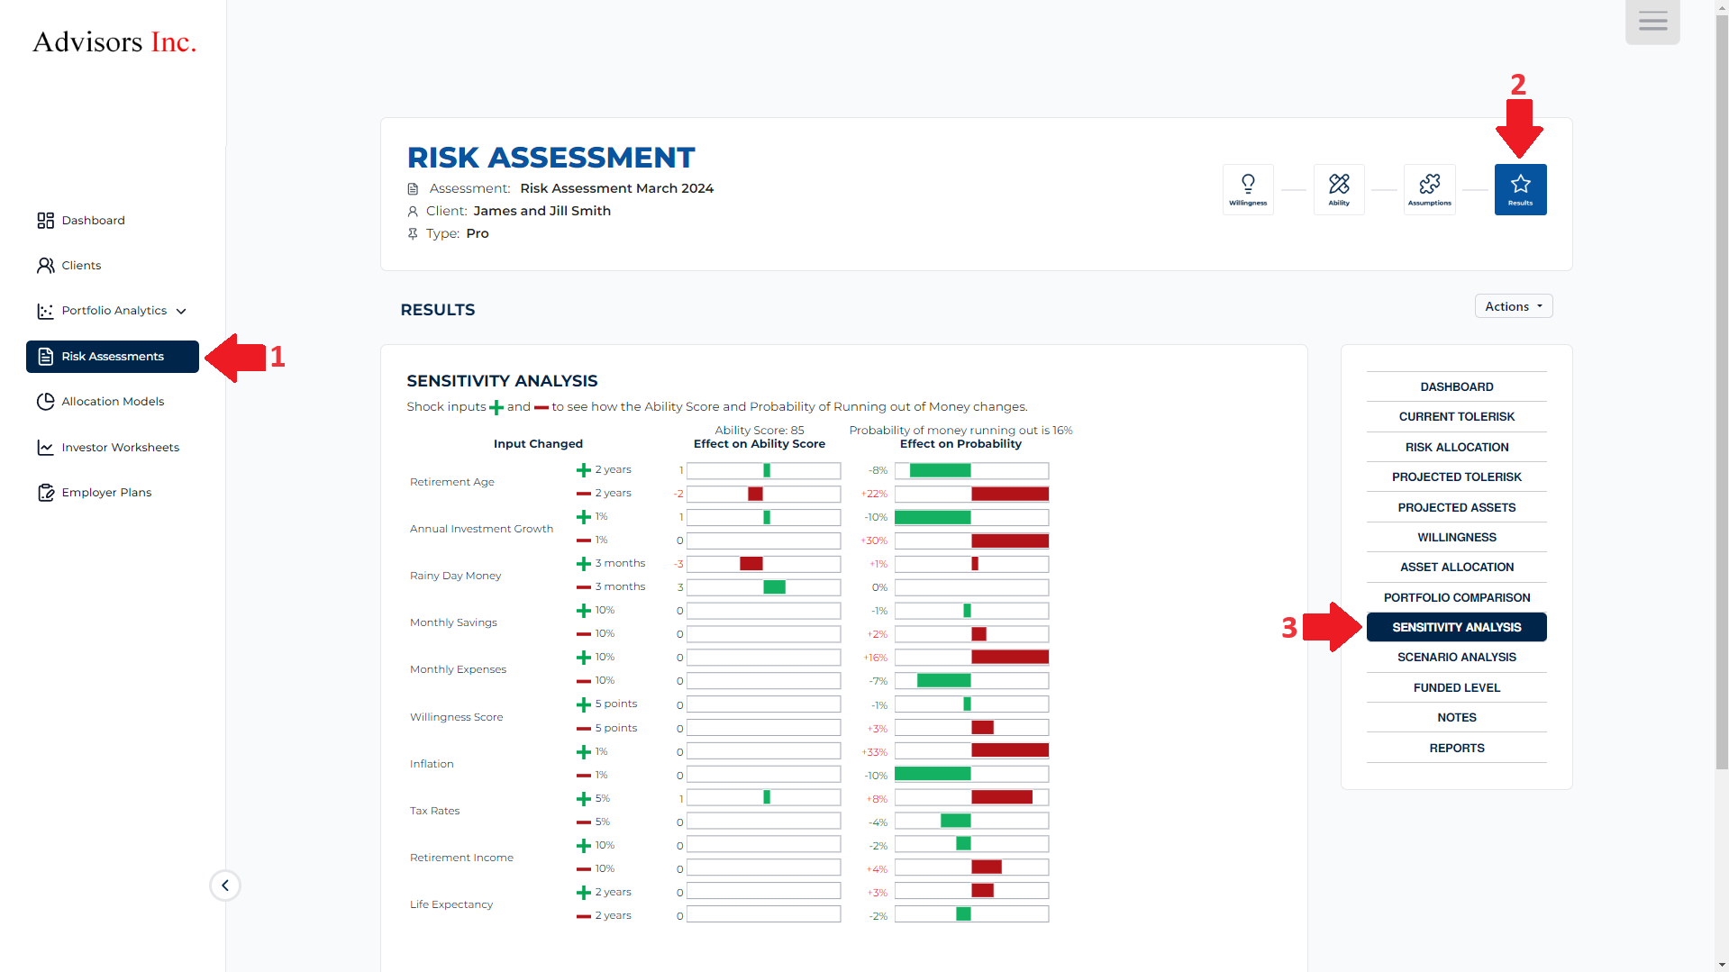Open the Actions dropdown
The height and width of the screenshot is (972, 1729).
point(1513,306)
